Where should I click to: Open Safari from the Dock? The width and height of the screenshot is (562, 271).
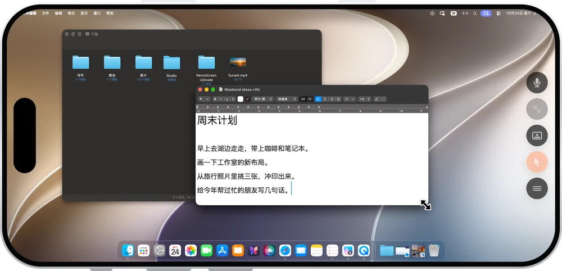click(x=285, y=251)
